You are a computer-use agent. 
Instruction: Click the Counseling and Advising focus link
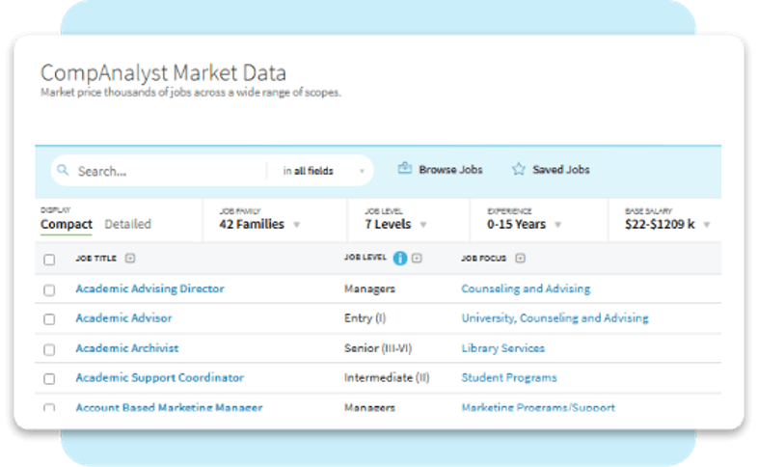526,288
